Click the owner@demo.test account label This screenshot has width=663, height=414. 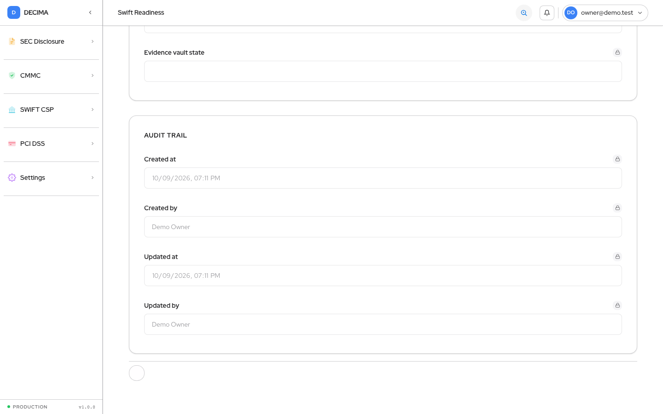(607, 13)
